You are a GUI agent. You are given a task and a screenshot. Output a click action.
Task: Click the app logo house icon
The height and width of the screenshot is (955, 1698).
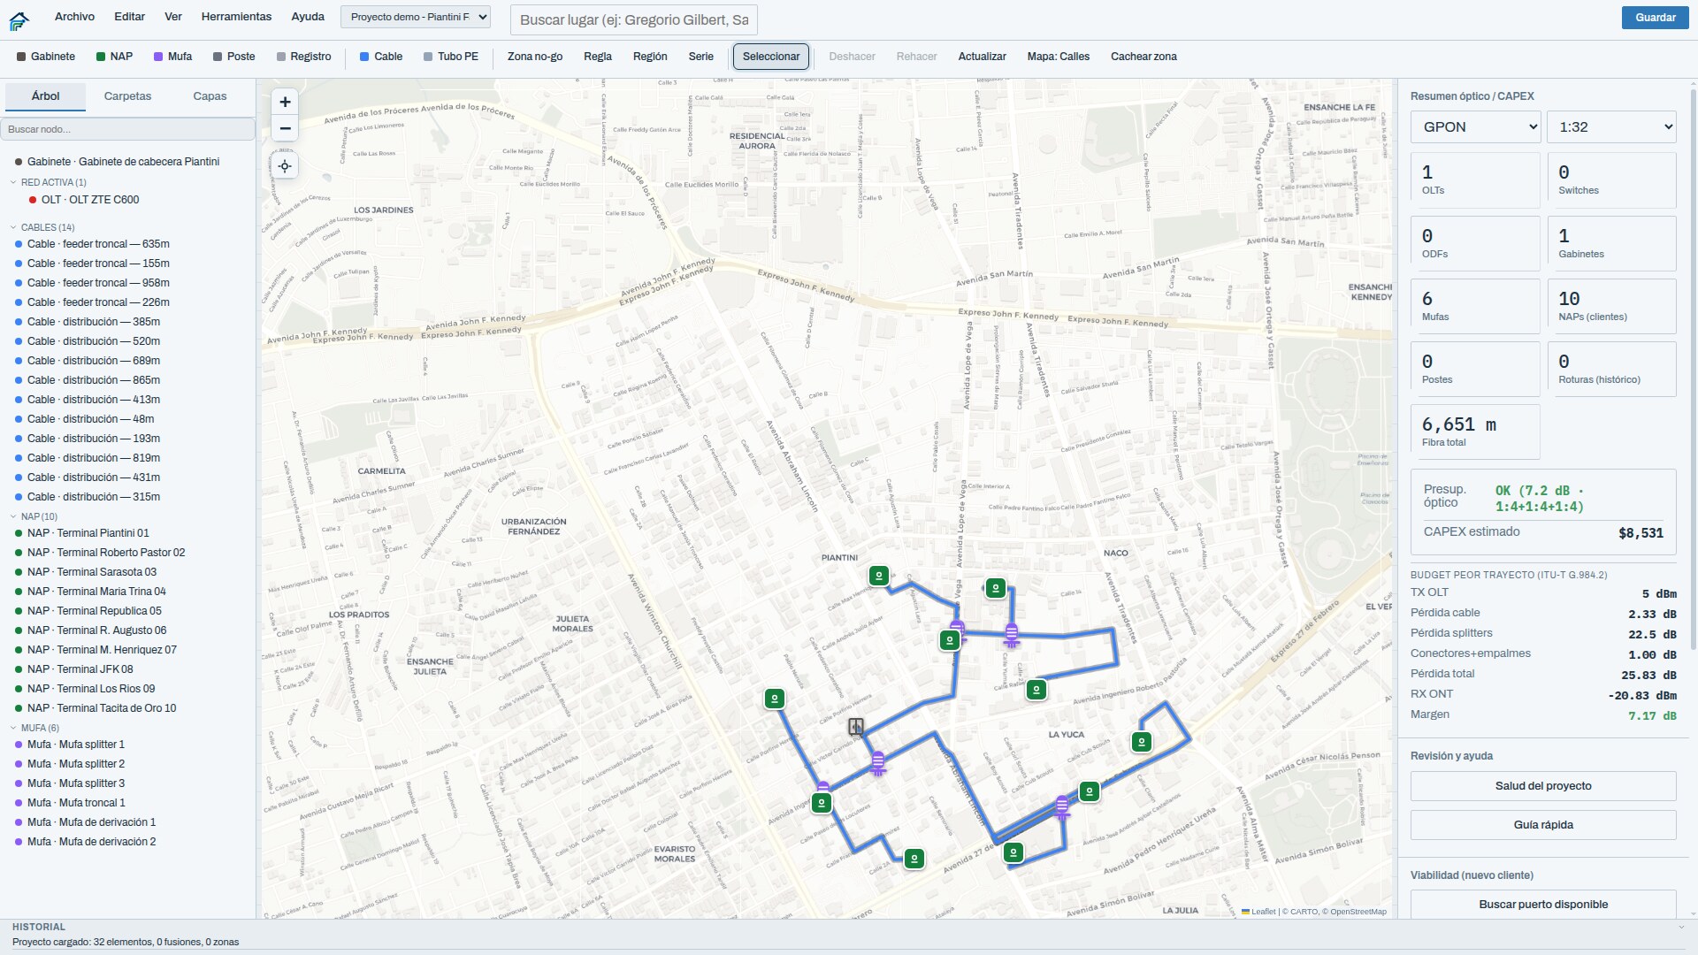19,20
